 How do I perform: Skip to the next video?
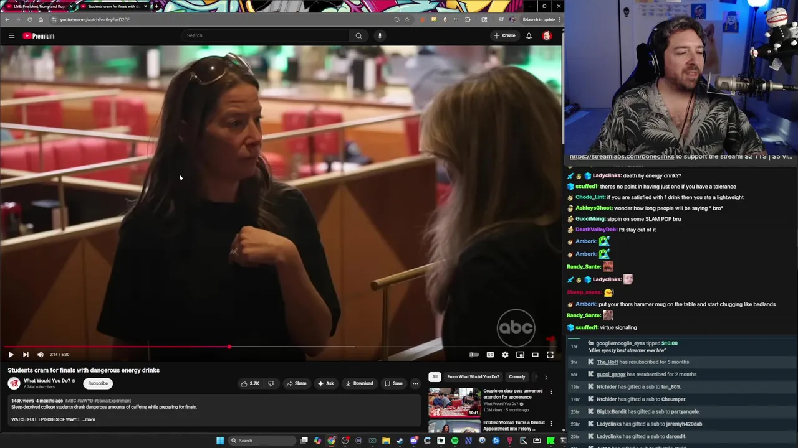(26, 355)
